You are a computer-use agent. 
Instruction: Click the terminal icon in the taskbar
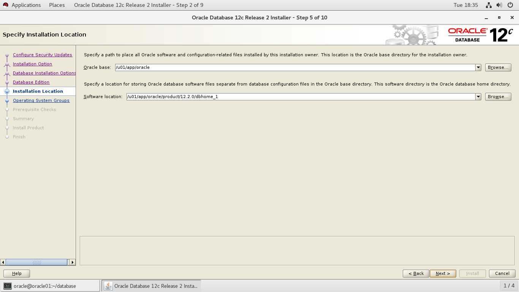[8, 286]
